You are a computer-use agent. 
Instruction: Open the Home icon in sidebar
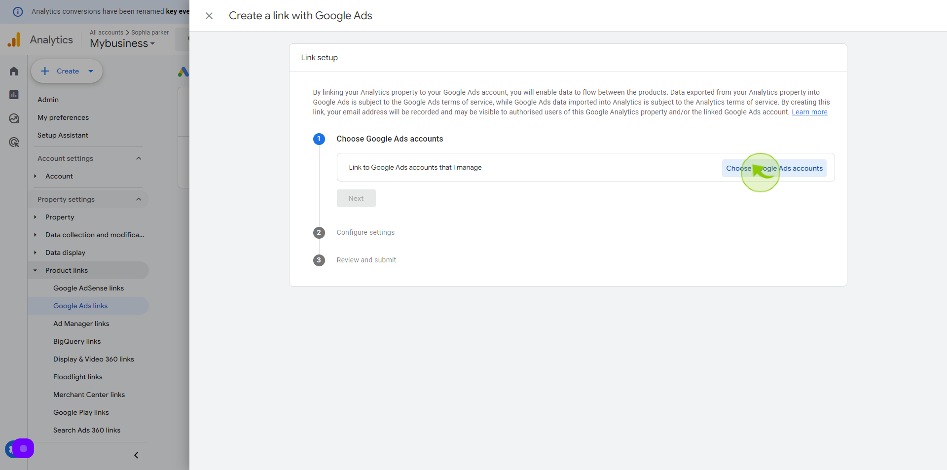tap(14, 71)
